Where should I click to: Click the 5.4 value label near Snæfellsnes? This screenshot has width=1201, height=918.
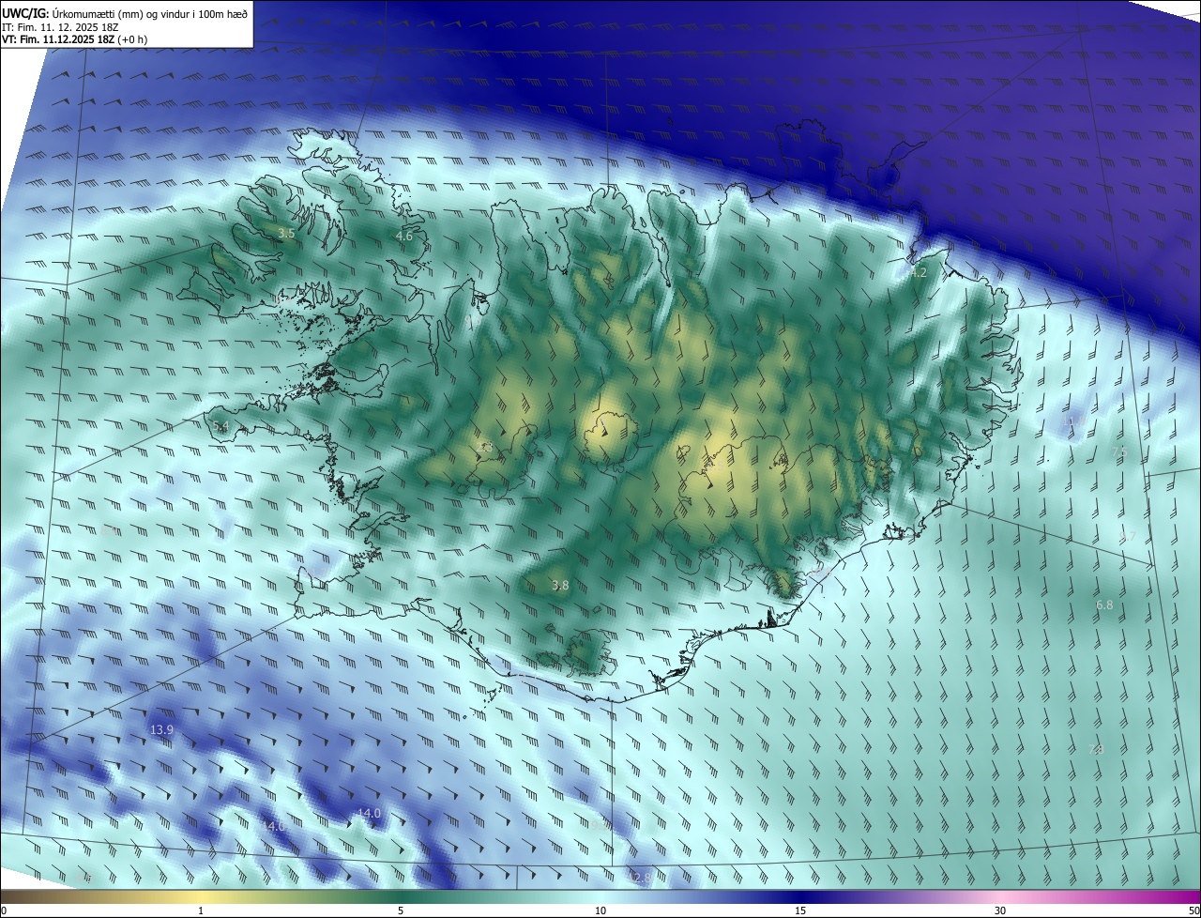220,427
